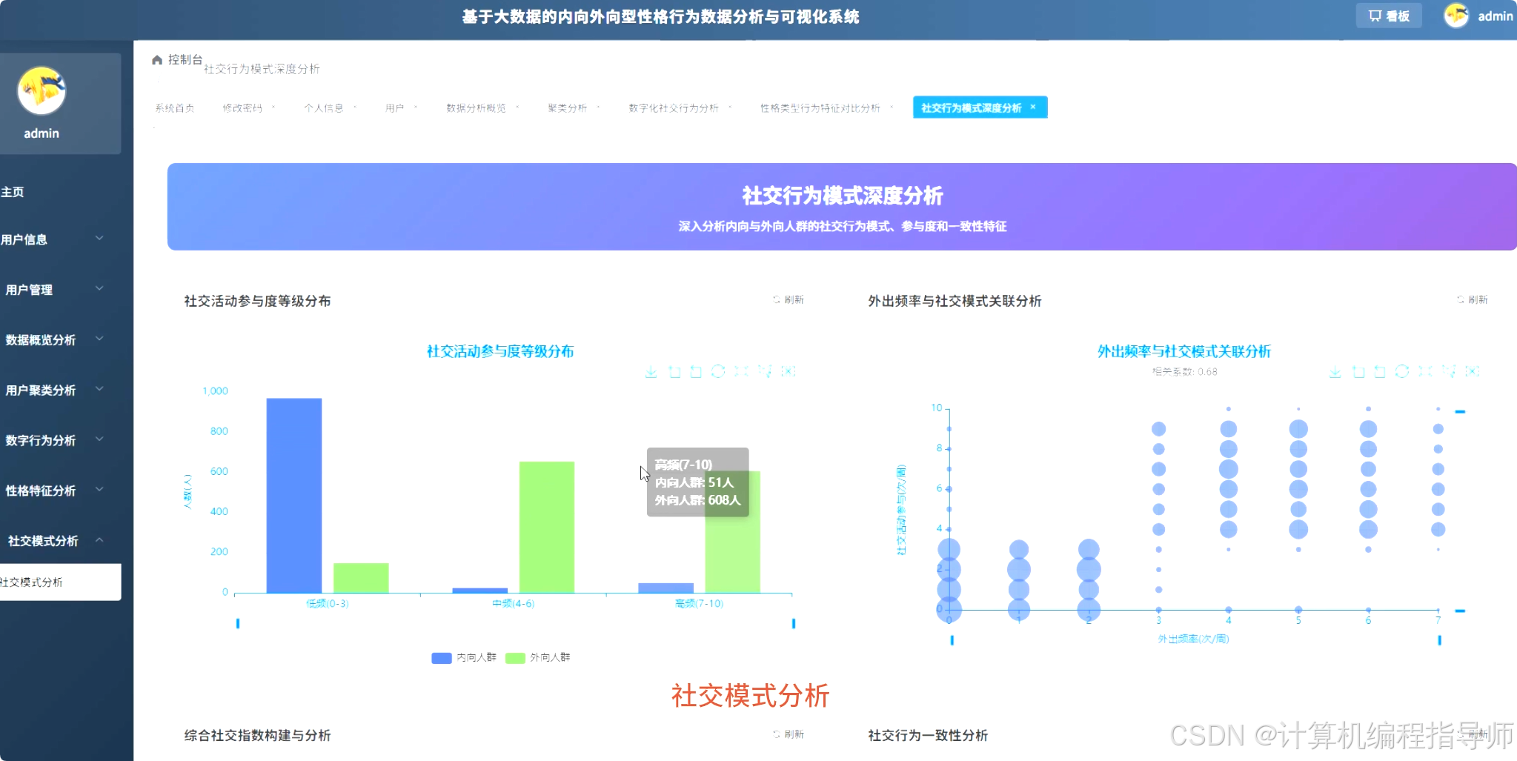1517x761 pixels.
Task: Click scatter chart horizontal zoom left handle
Action: [x=952, y=640]
